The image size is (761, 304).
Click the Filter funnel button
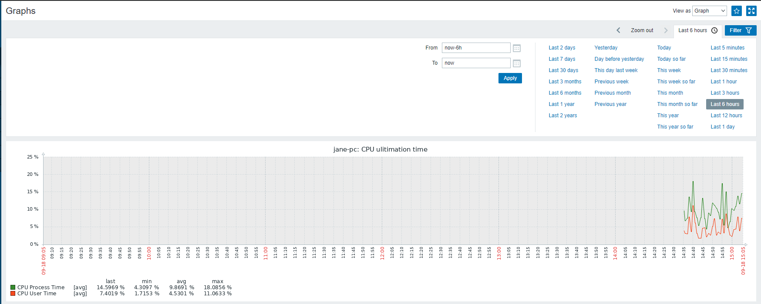click(741, 30)
